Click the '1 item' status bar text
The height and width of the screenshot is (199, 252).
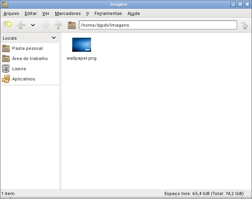[8, 194]
